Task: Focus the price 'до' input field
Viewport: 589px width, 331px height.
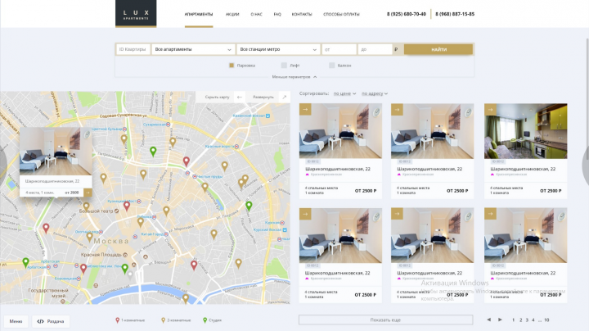Action: click(x=375, y=49)
